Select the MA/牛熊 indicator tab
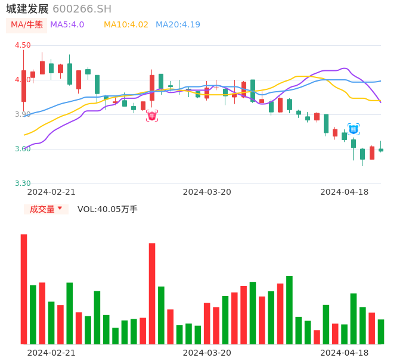409x361 pixels. click(x=27, y=25)
